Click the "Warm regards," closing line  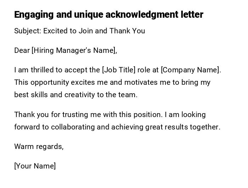39,146
